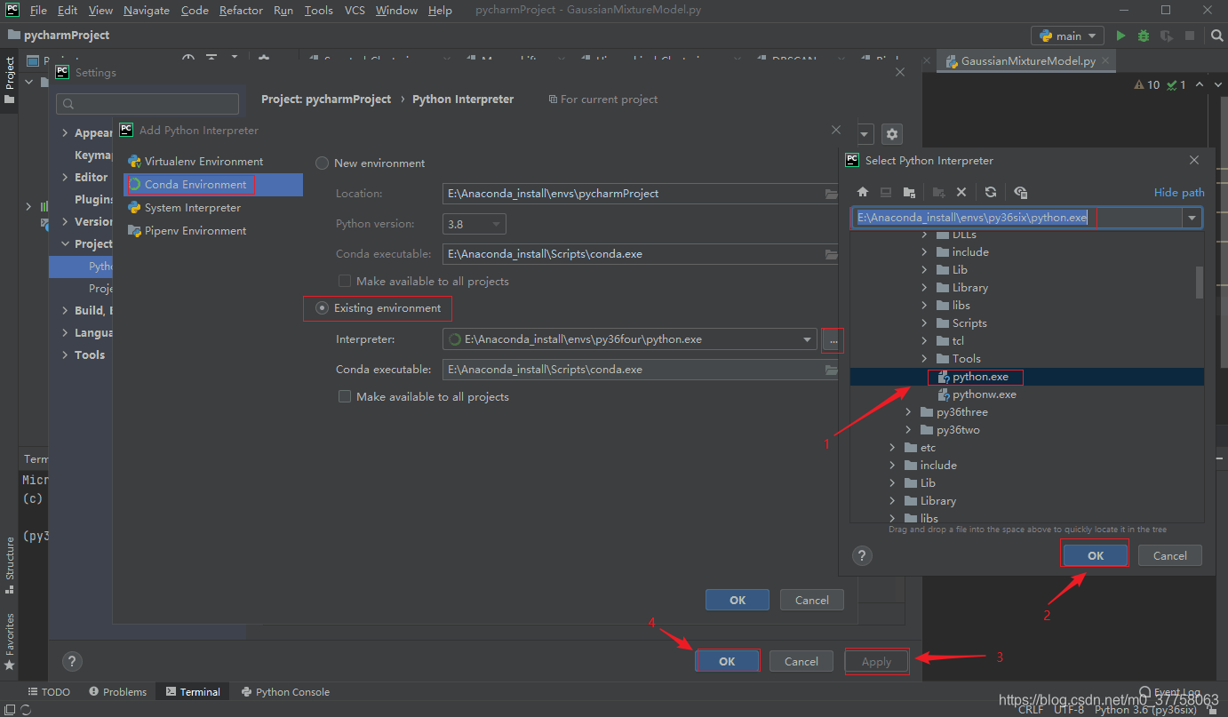Click browse icon beside second Conda executable field
1228x717 pixels.
pos(832,370)
